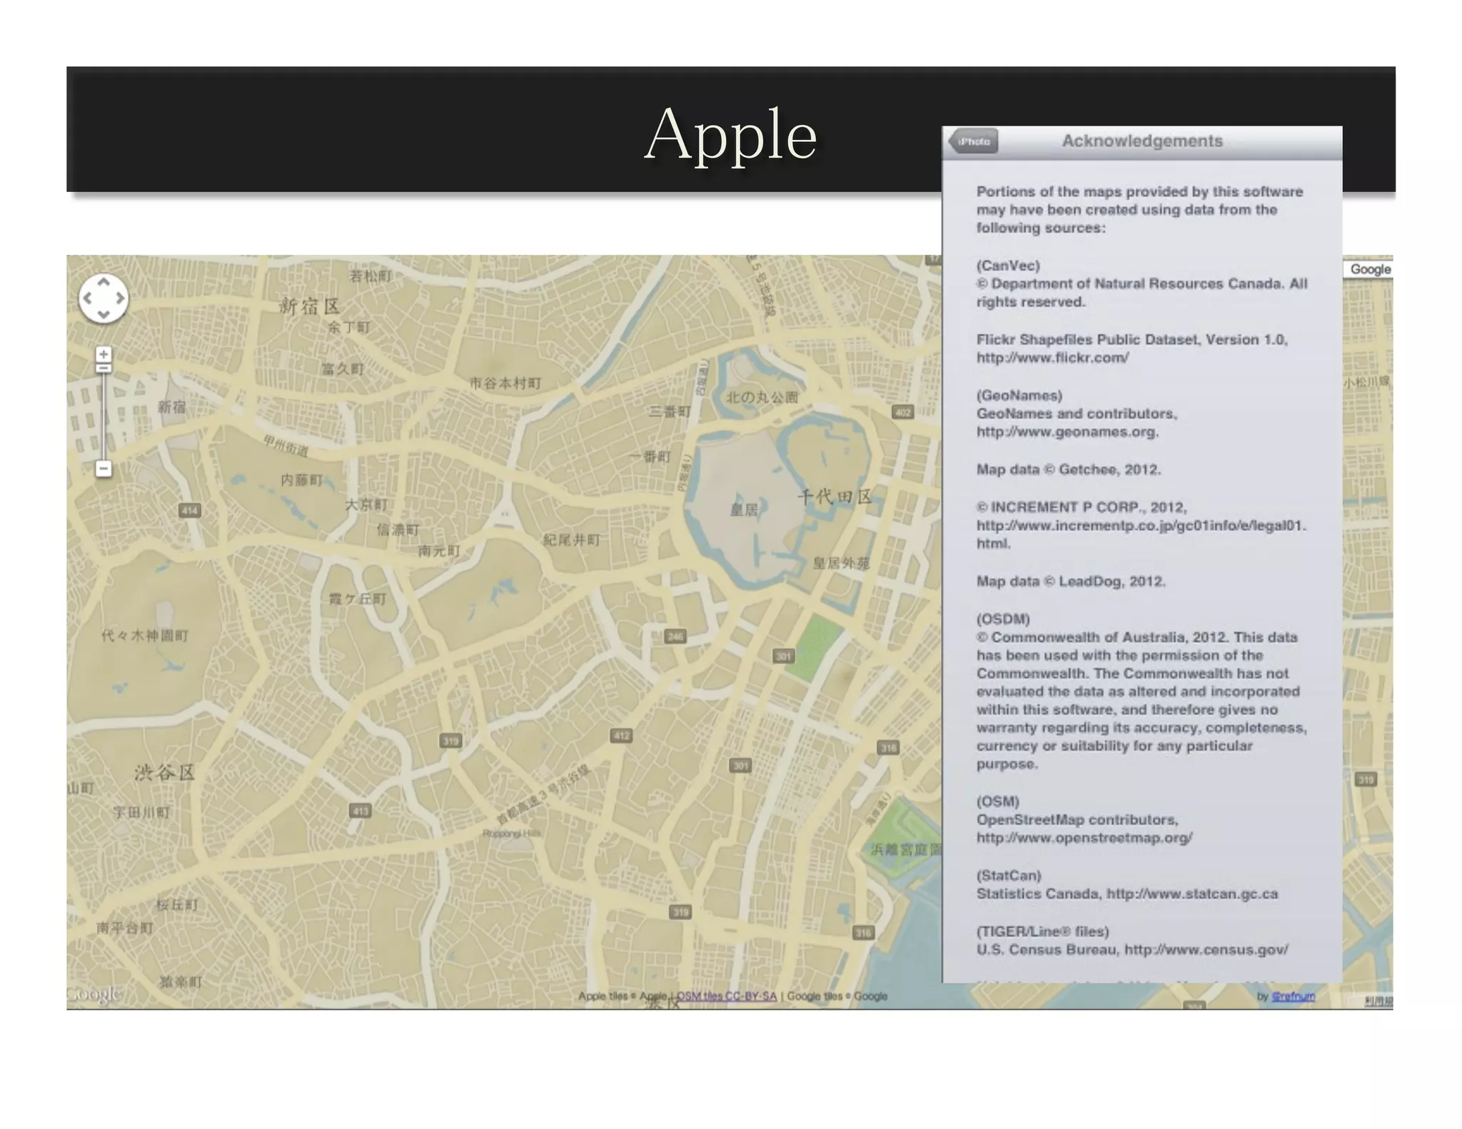Image resolution: width=1462 pixels, height=1129 pixels.
Task: Click the http://www.statcan.gc.ca URL text
Action: (1192, 893)
